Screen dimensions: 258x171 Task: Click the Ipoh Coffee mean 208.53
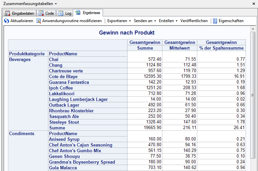[190, 88]
